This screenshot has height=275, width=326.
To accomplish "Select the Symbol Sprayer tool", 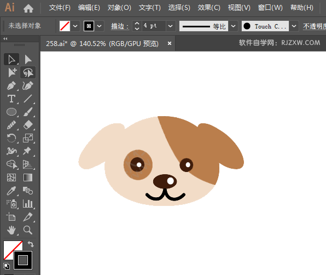I will pos(11,204).
